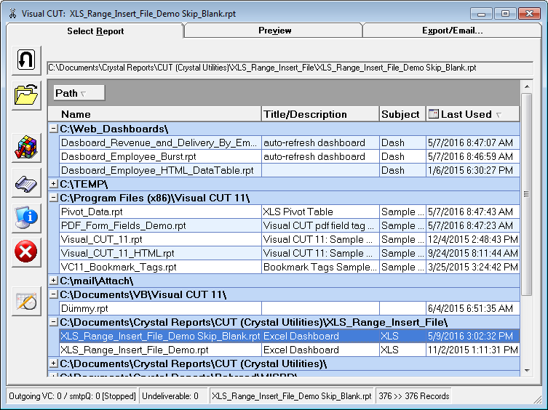
Task: Click the U-turn return arrow icon
Action: point(26,60)
